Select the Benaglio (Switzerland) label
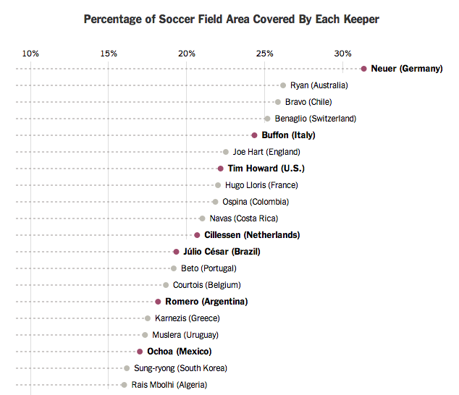The image size is (459, 395). click(315, 119)
